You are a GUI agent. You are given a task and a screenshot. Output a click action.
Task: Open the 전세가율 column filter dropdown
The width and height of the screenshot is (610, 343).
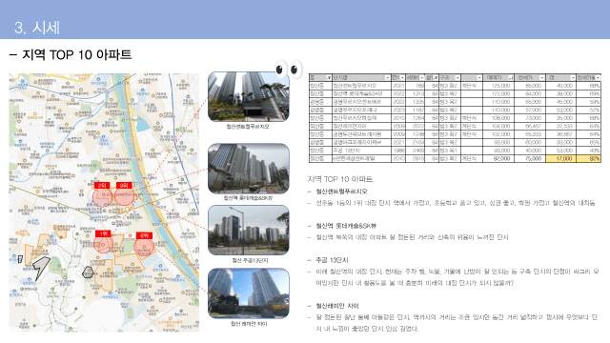tap(598, 78)
